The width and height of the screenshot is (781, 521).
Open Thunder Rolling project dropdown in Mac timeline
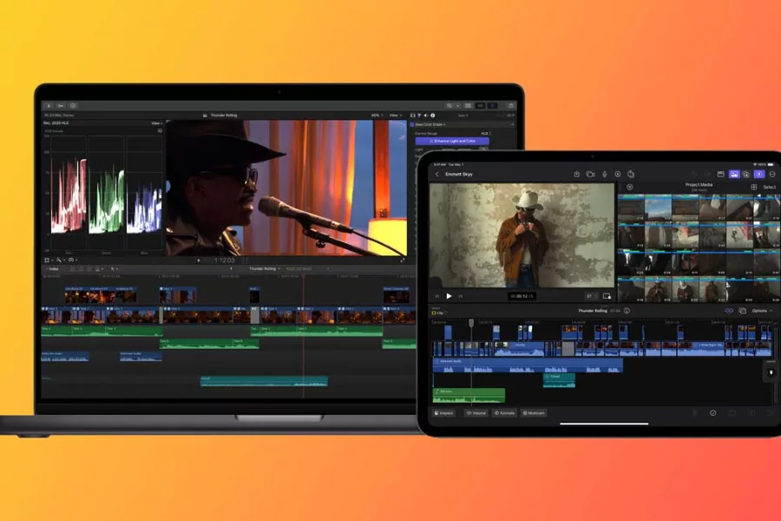[x=265, y=268]
